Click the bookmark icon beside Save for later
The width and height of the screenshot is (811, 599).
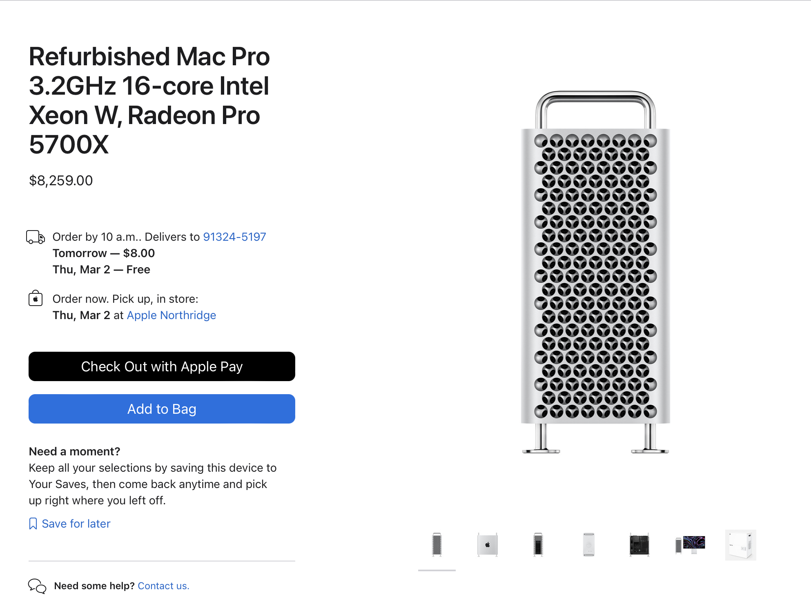tap(33, 524)
